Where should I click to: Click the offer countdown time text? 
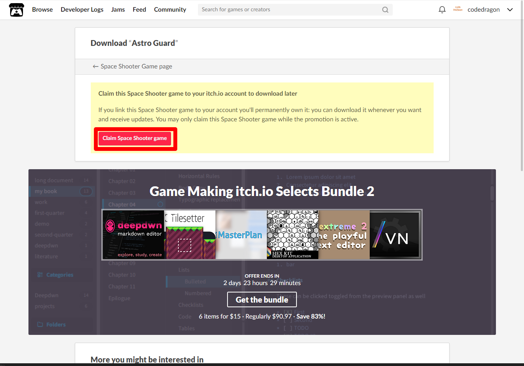[x=262, y=283]
